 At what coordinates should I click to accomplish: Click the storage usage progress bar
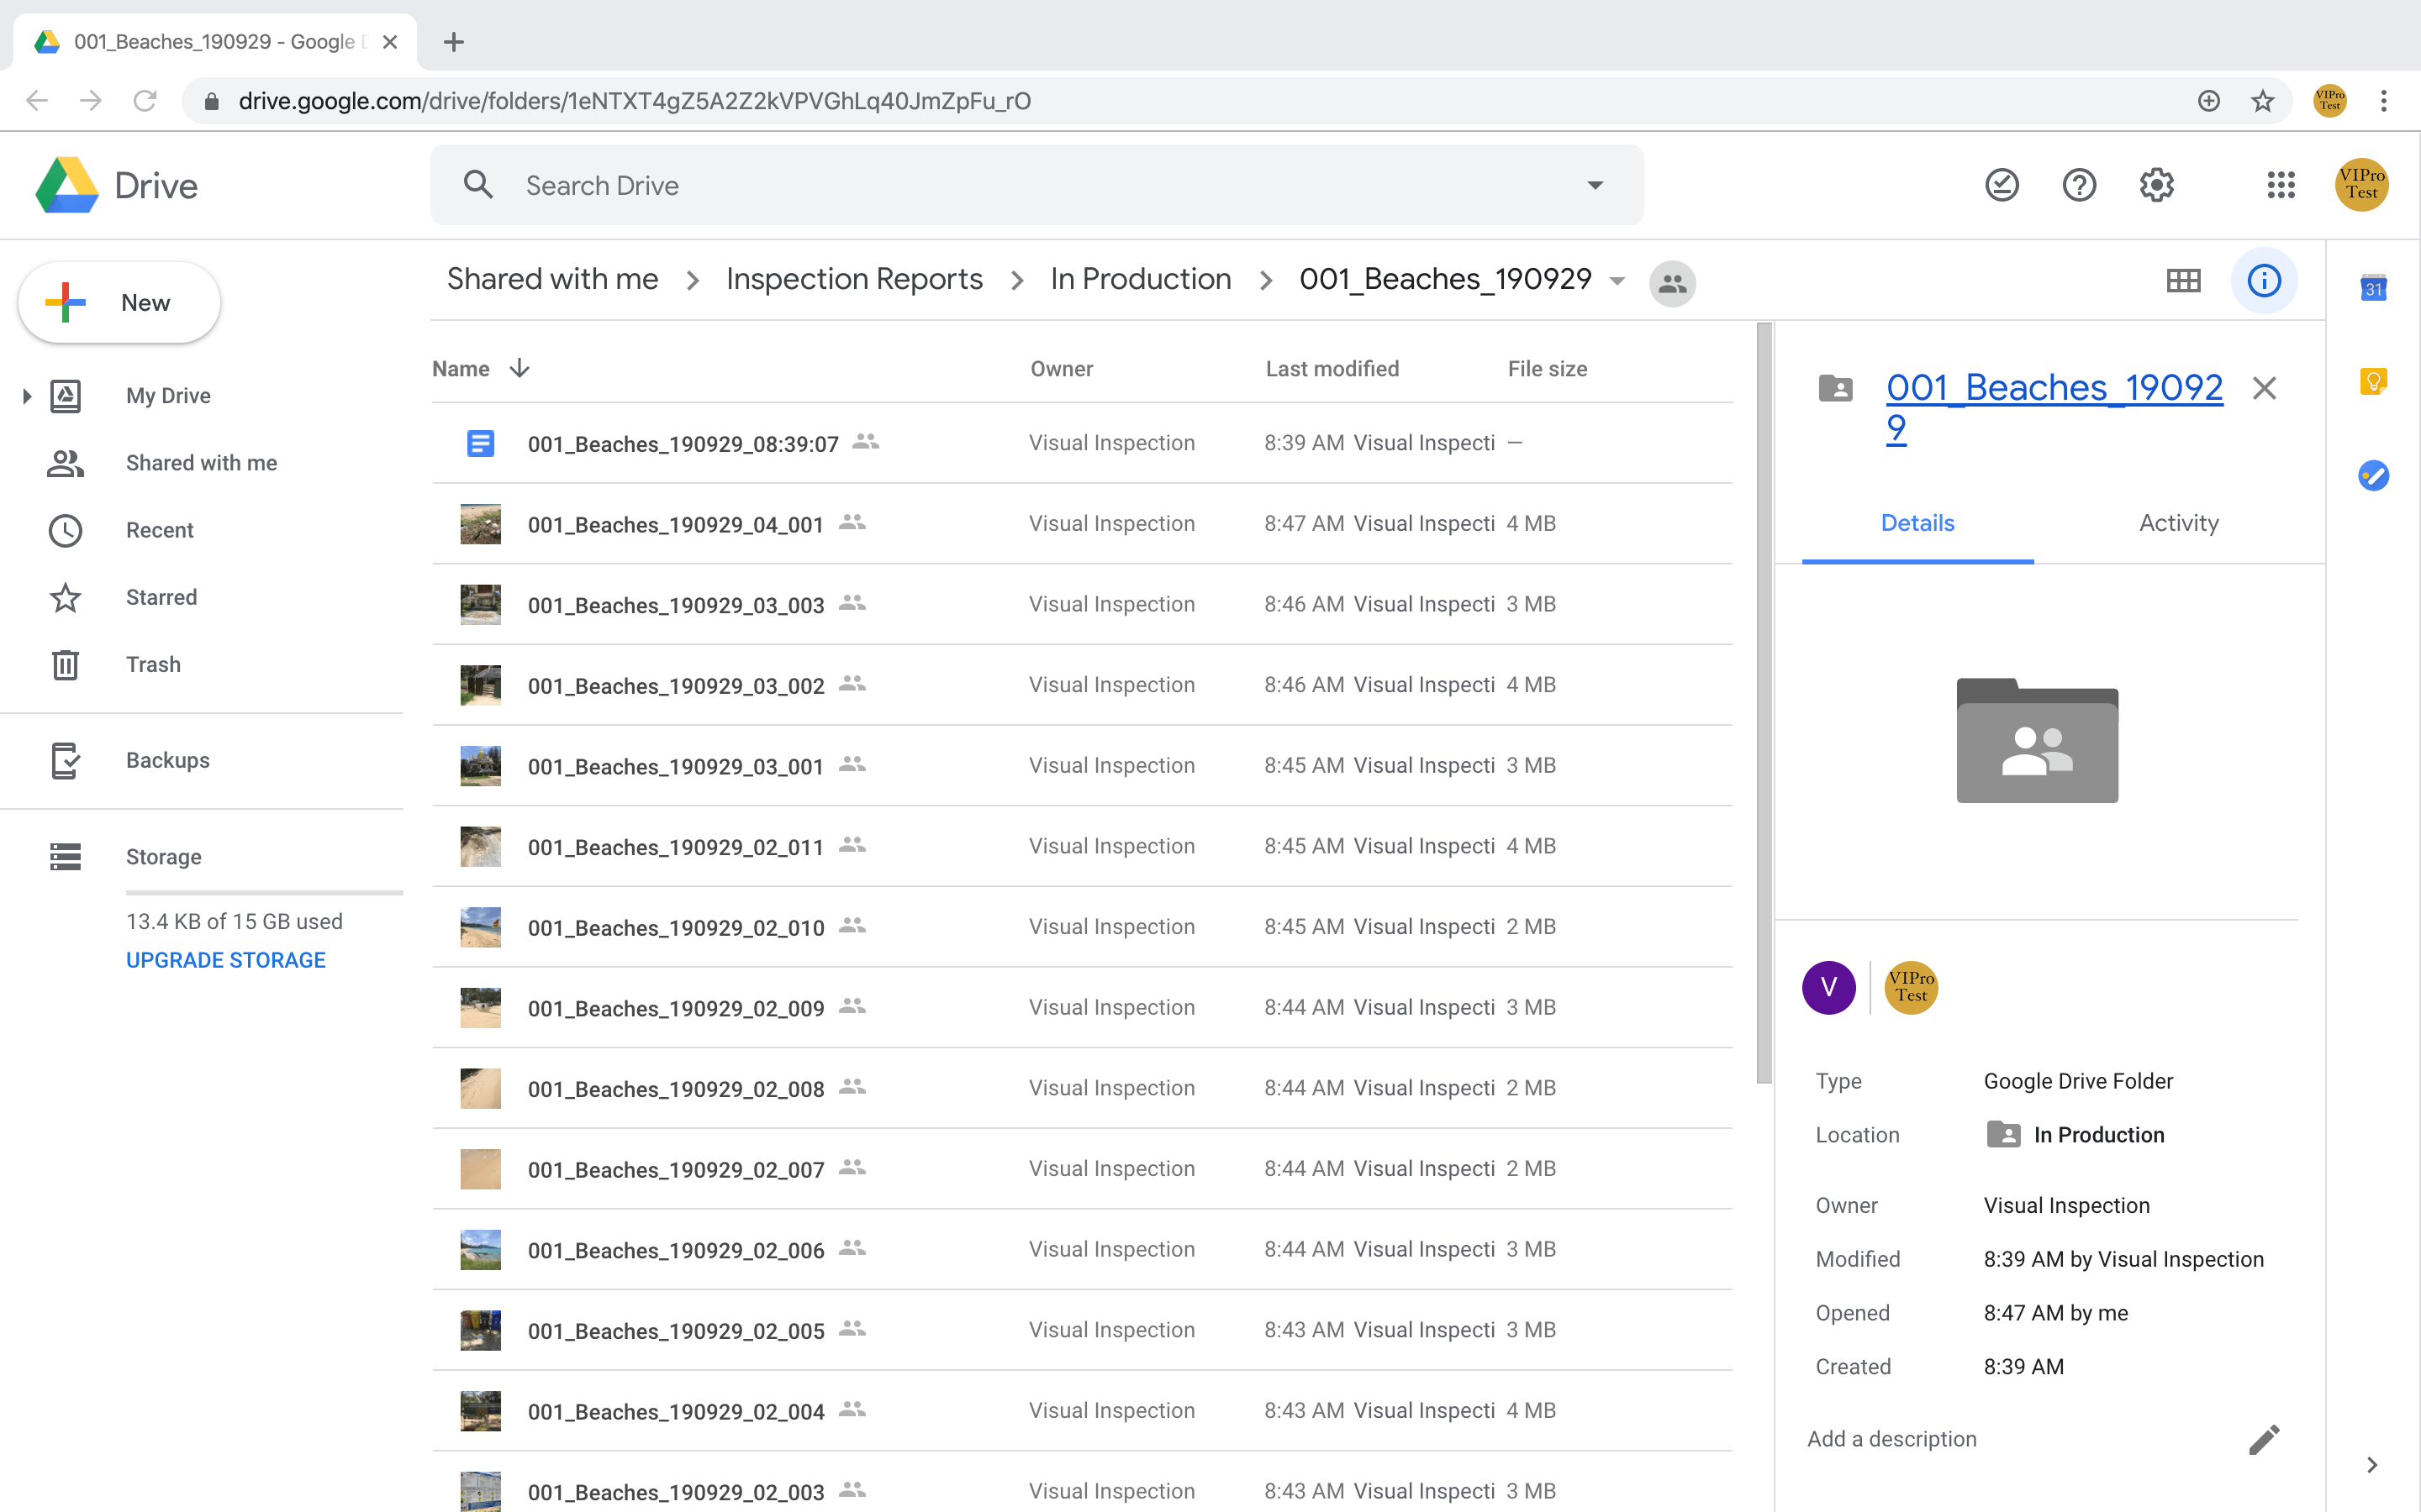(264, 892)
